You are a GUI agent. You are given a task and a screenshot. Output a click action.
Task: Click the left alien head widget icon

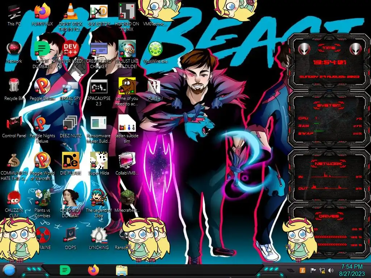click(x=304, y=49)
